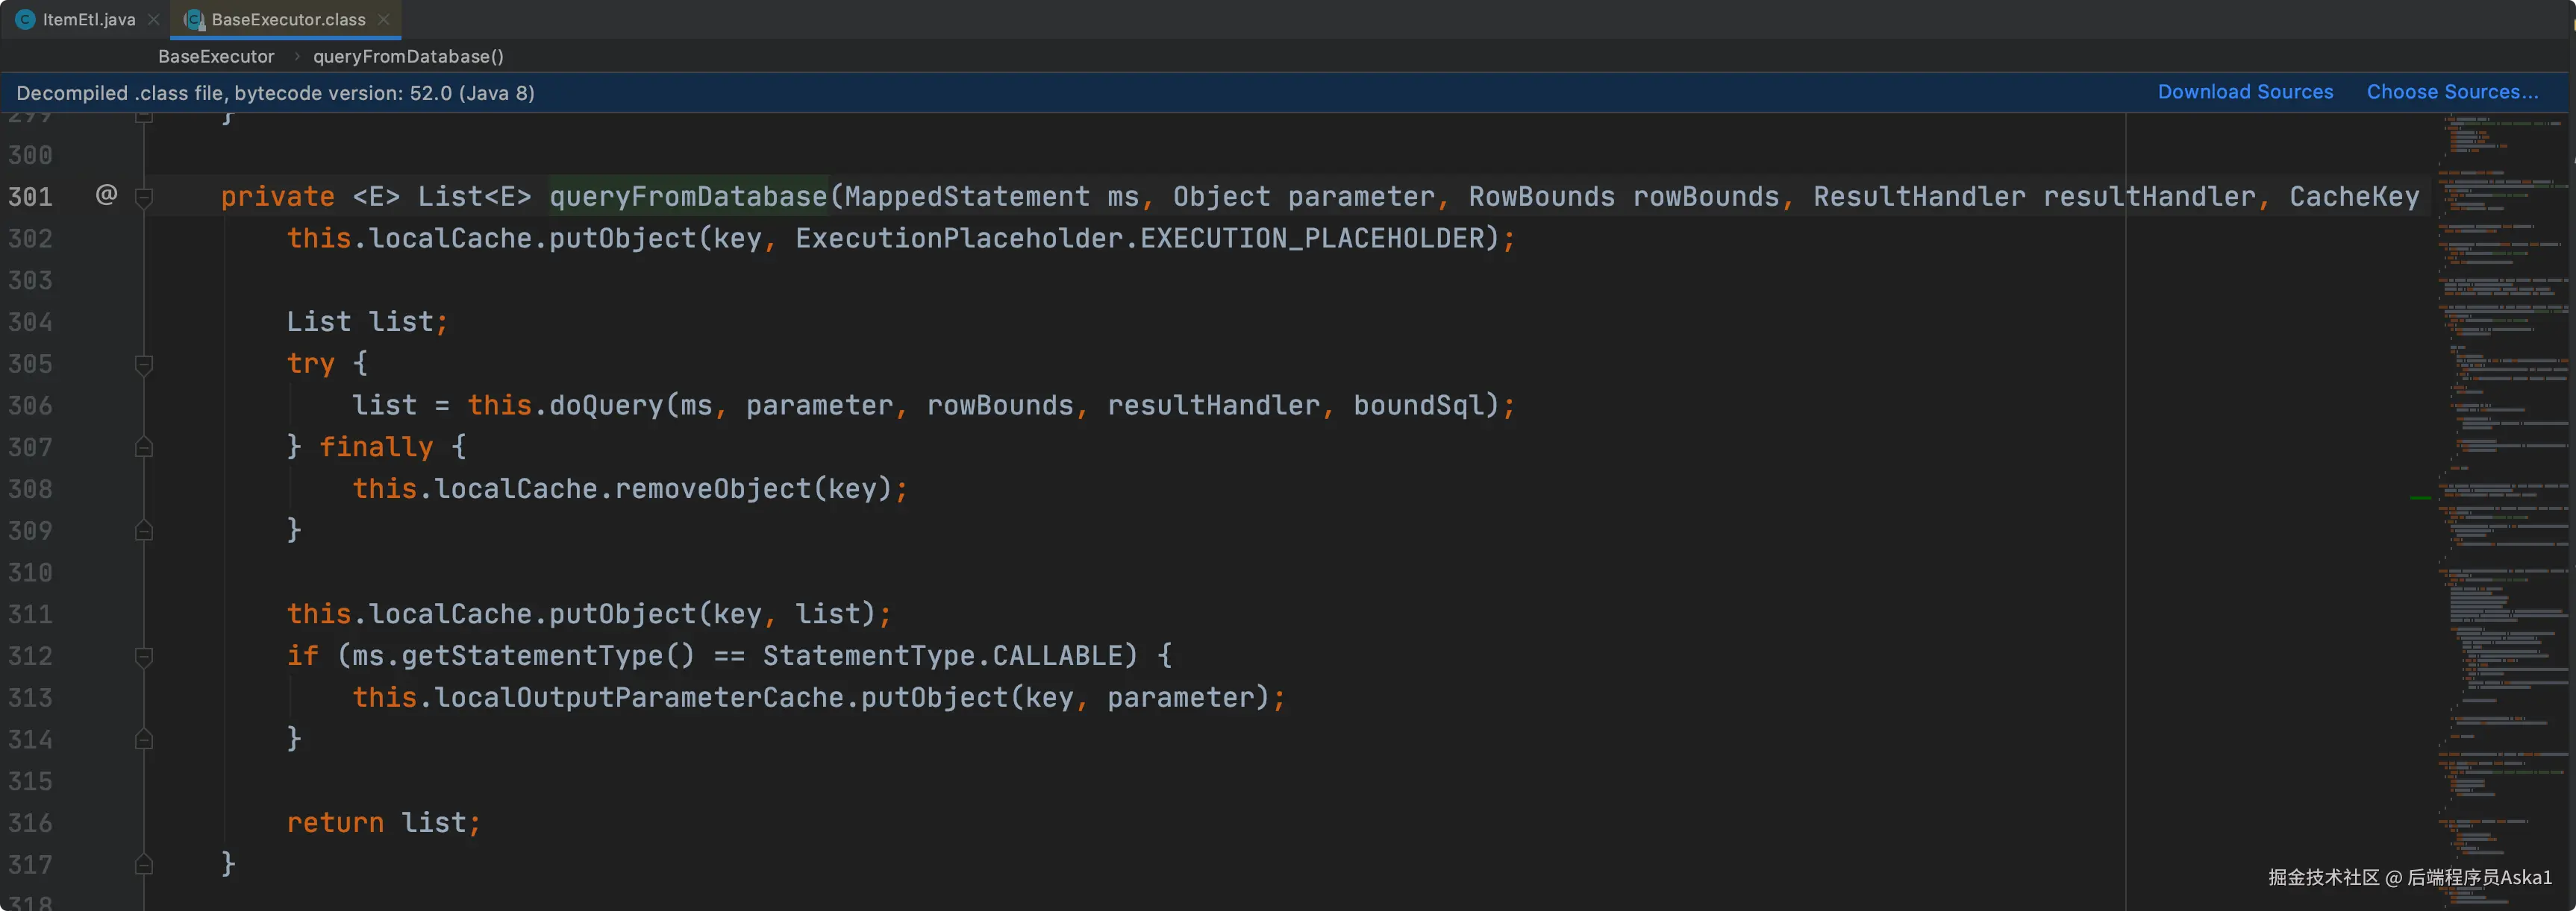The width and height of the screenshot is (2576, 911).
Task: Close the BaseExecutor.class tab
Action: [x=384, y=19]
